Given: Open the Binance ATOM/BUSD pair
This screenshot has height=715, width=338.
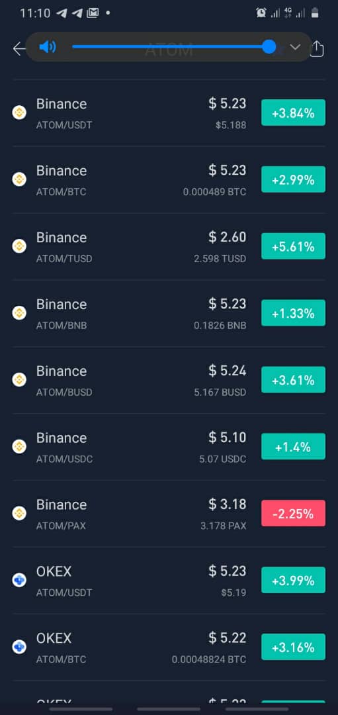Looking at the screenshot, I should 169,380.
